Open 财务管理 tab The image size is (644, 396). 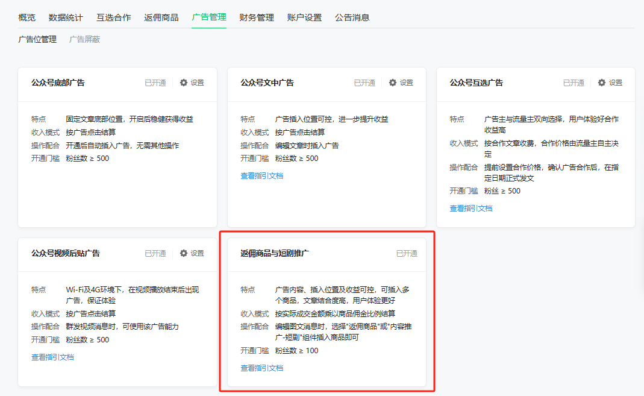[257, 17]
